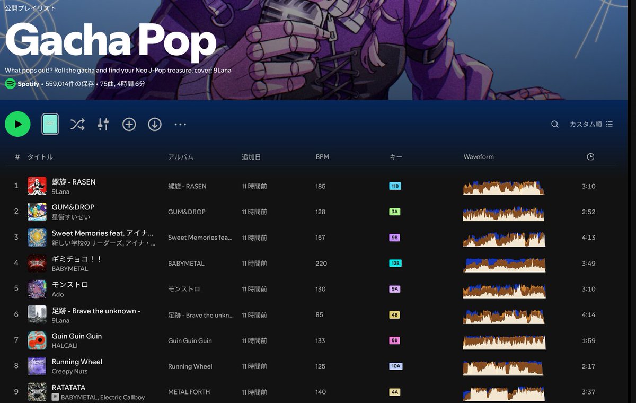Viewport: 636px width, 403px height.
Task: Sort by 追加日 column
Action: 251,157
